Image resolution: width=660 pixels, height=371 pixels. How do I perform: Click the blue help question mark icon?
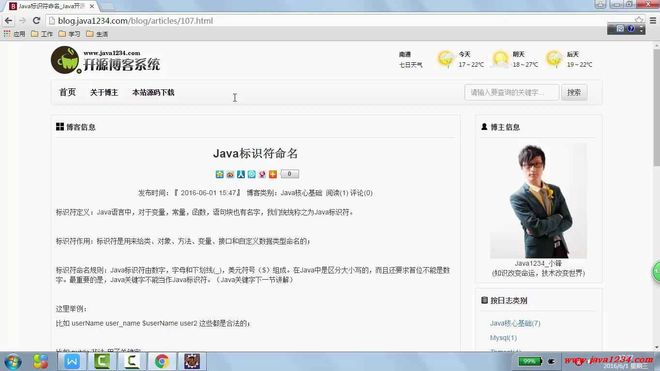point(631,29)
